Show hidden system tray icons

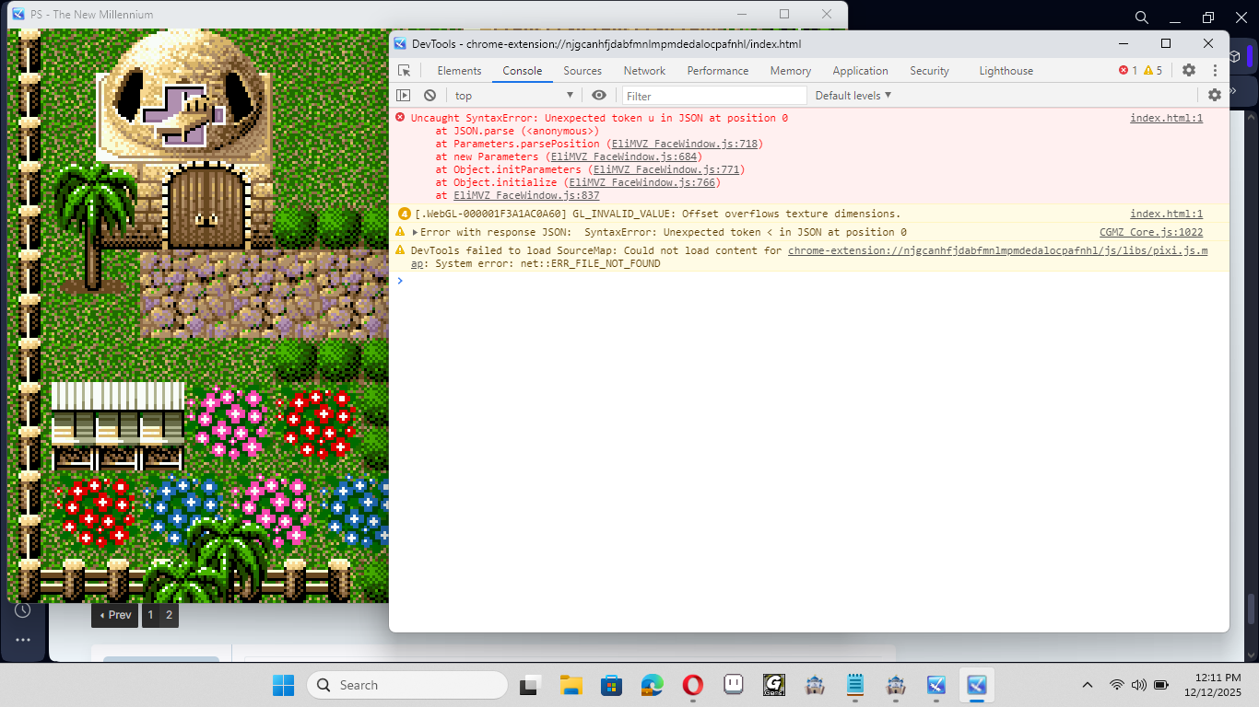[1088, 685]
